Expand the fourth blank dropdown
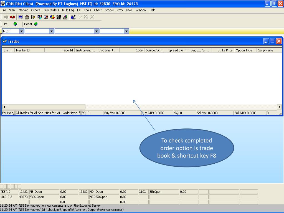This screenshot has width=284, height=213. pyautogui.click(x=126, y=31)
